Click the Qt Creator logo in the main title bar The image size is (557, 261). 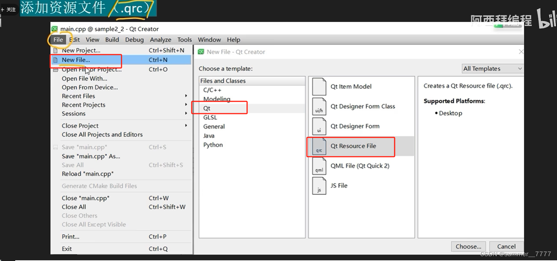55,29
